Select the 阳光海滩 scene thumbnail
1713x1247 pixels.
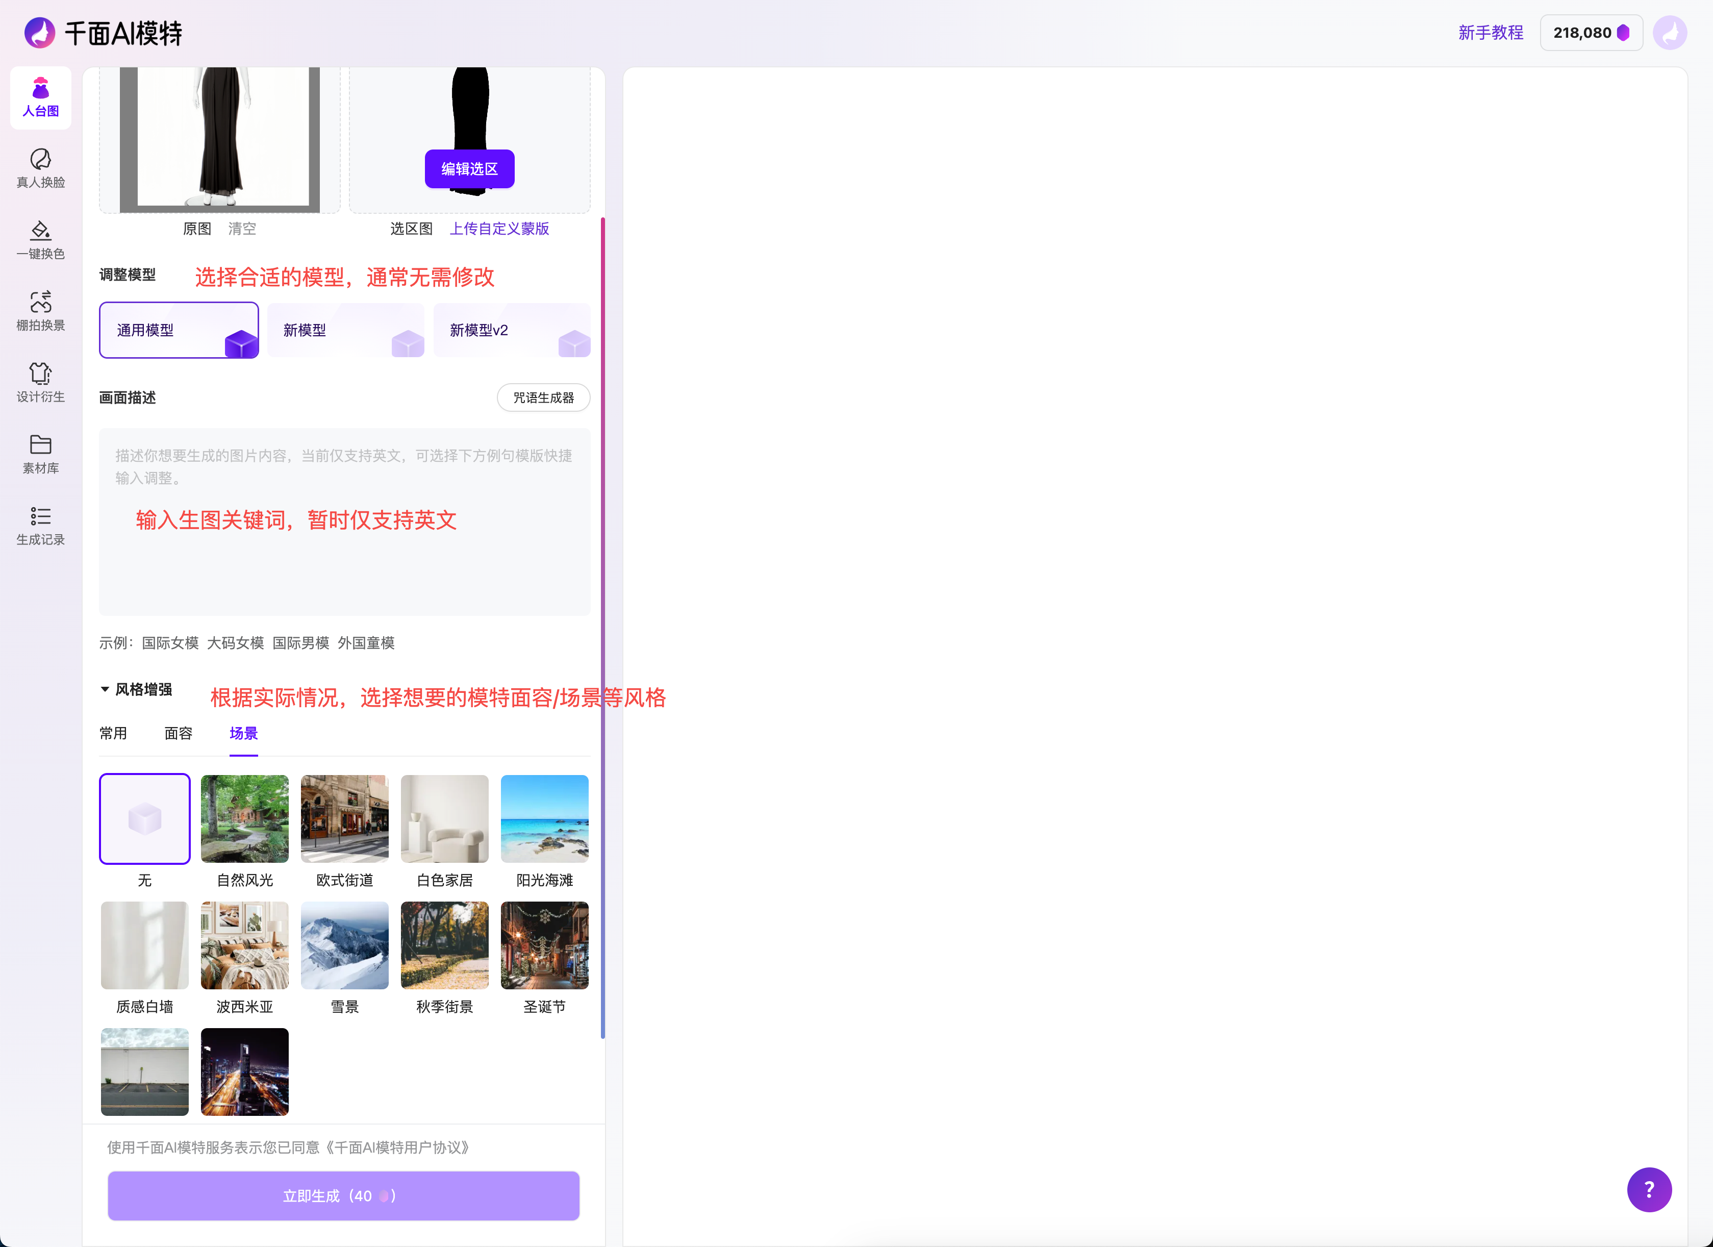tap(545, 819)
